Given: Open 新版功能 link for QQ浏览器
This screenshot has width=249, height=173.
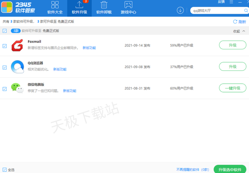Looking at the screenshot, I should pos(60,69).
